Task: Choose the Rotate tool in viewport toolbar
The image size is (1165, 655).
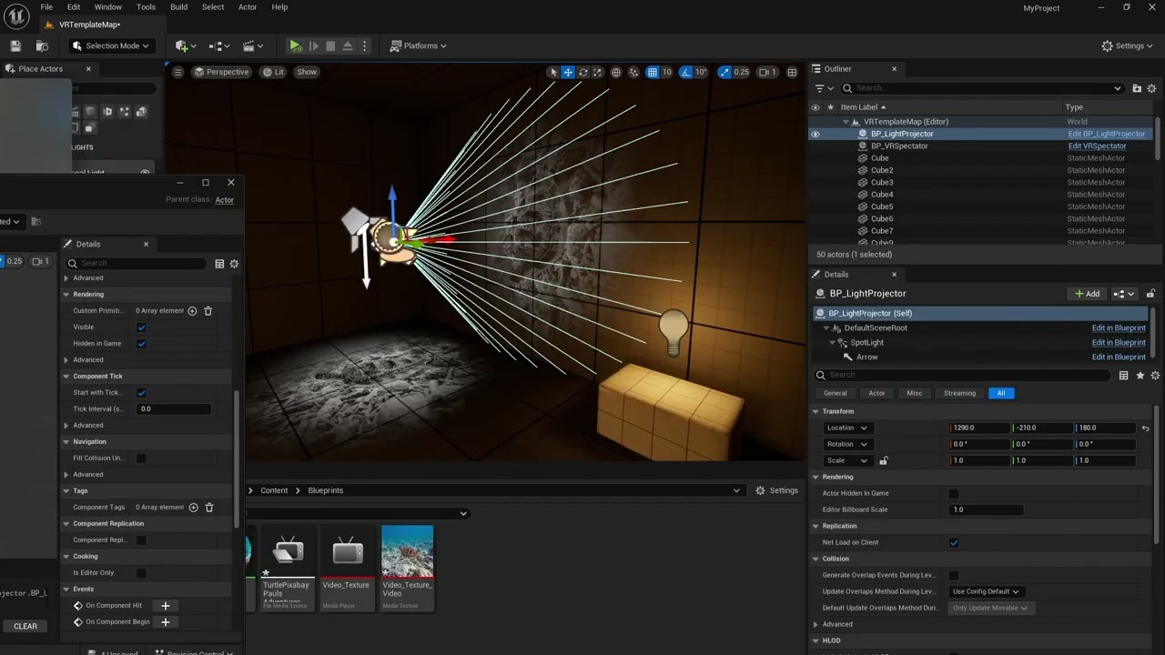Action: point(583,72)
